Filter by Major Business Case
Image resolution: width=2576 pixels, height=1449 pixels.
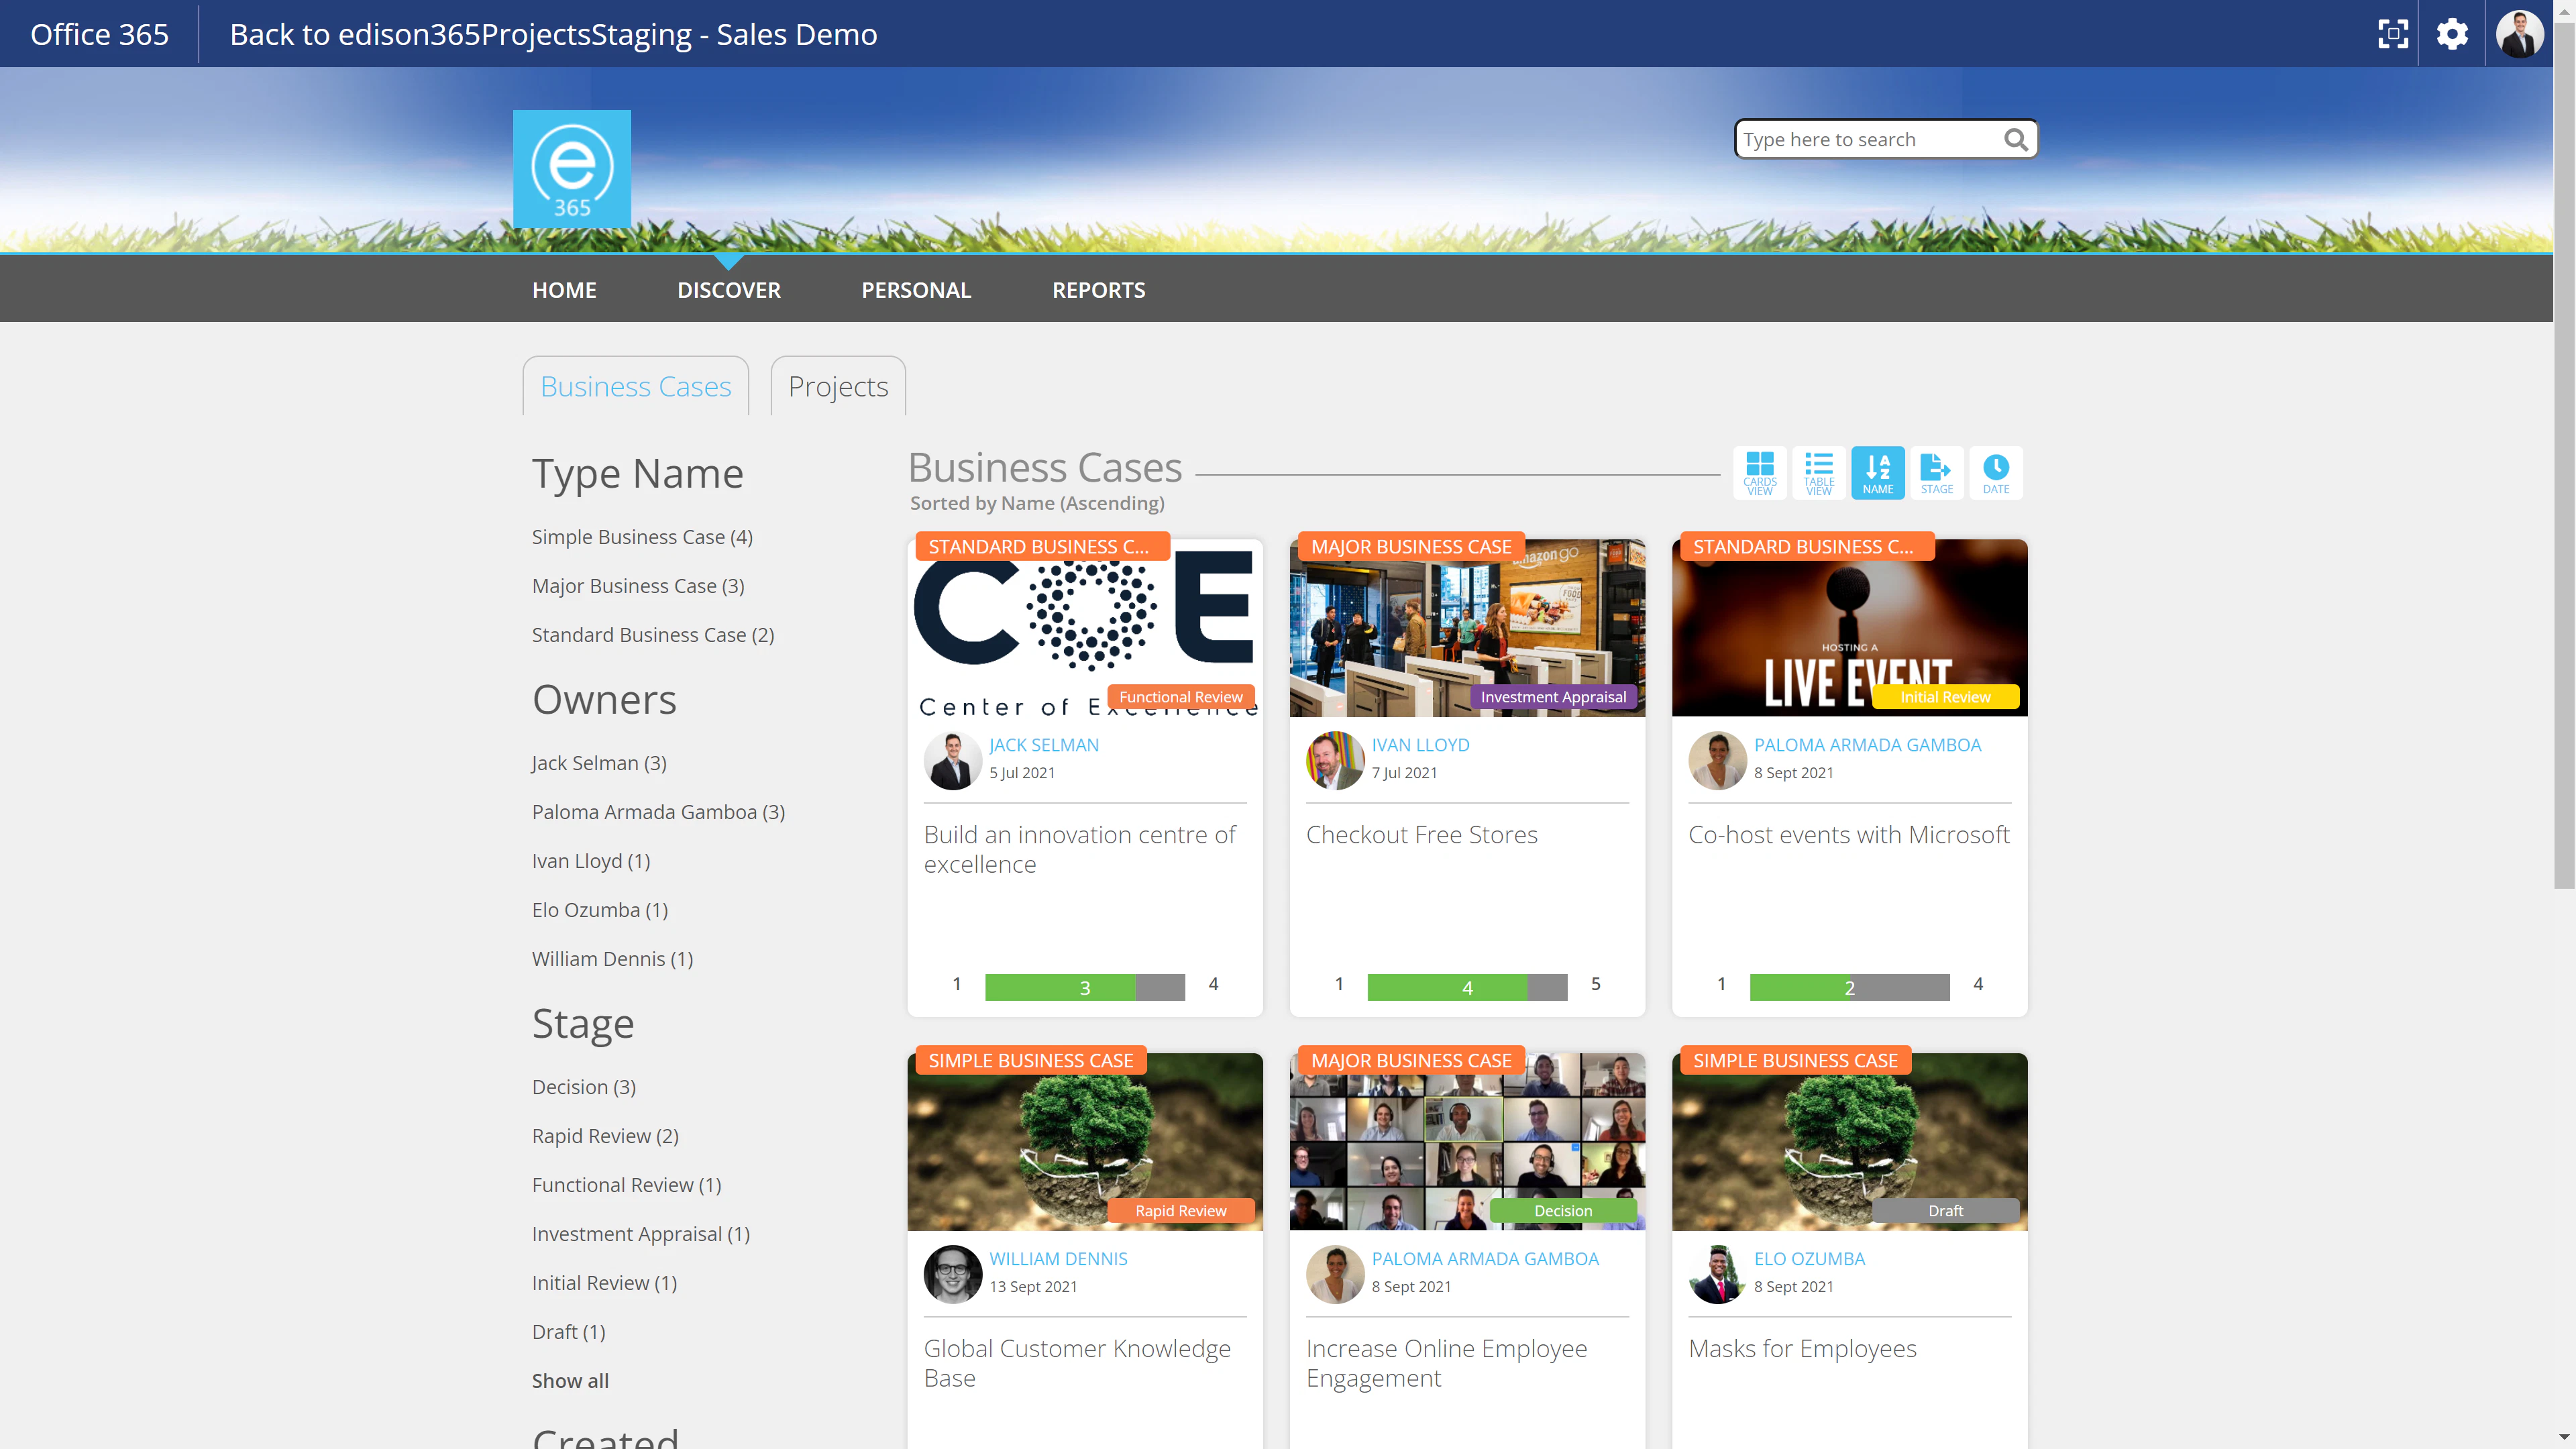(637, 585)
